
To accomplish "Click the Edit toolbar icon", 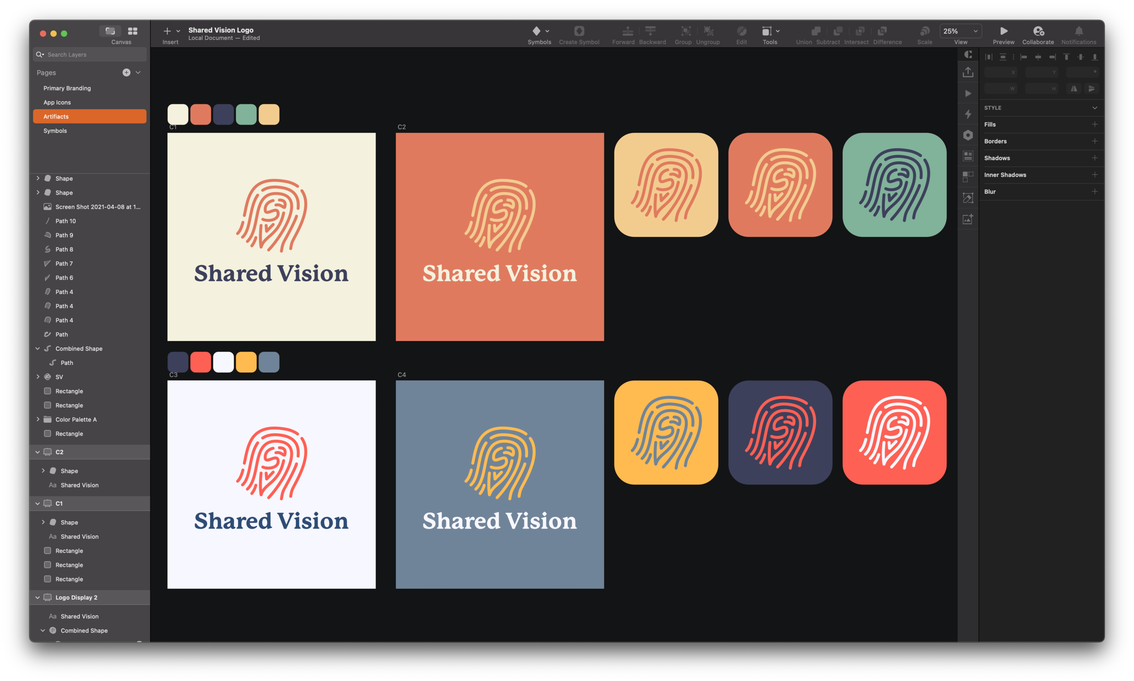I will [x=742, y=31].
